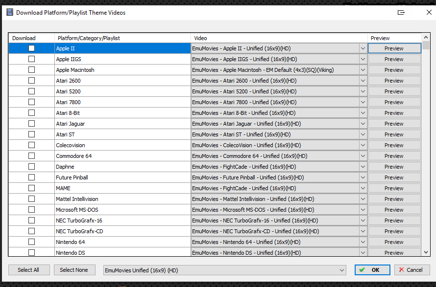Enable download for Atari 5200

click(x=32, y=91)
